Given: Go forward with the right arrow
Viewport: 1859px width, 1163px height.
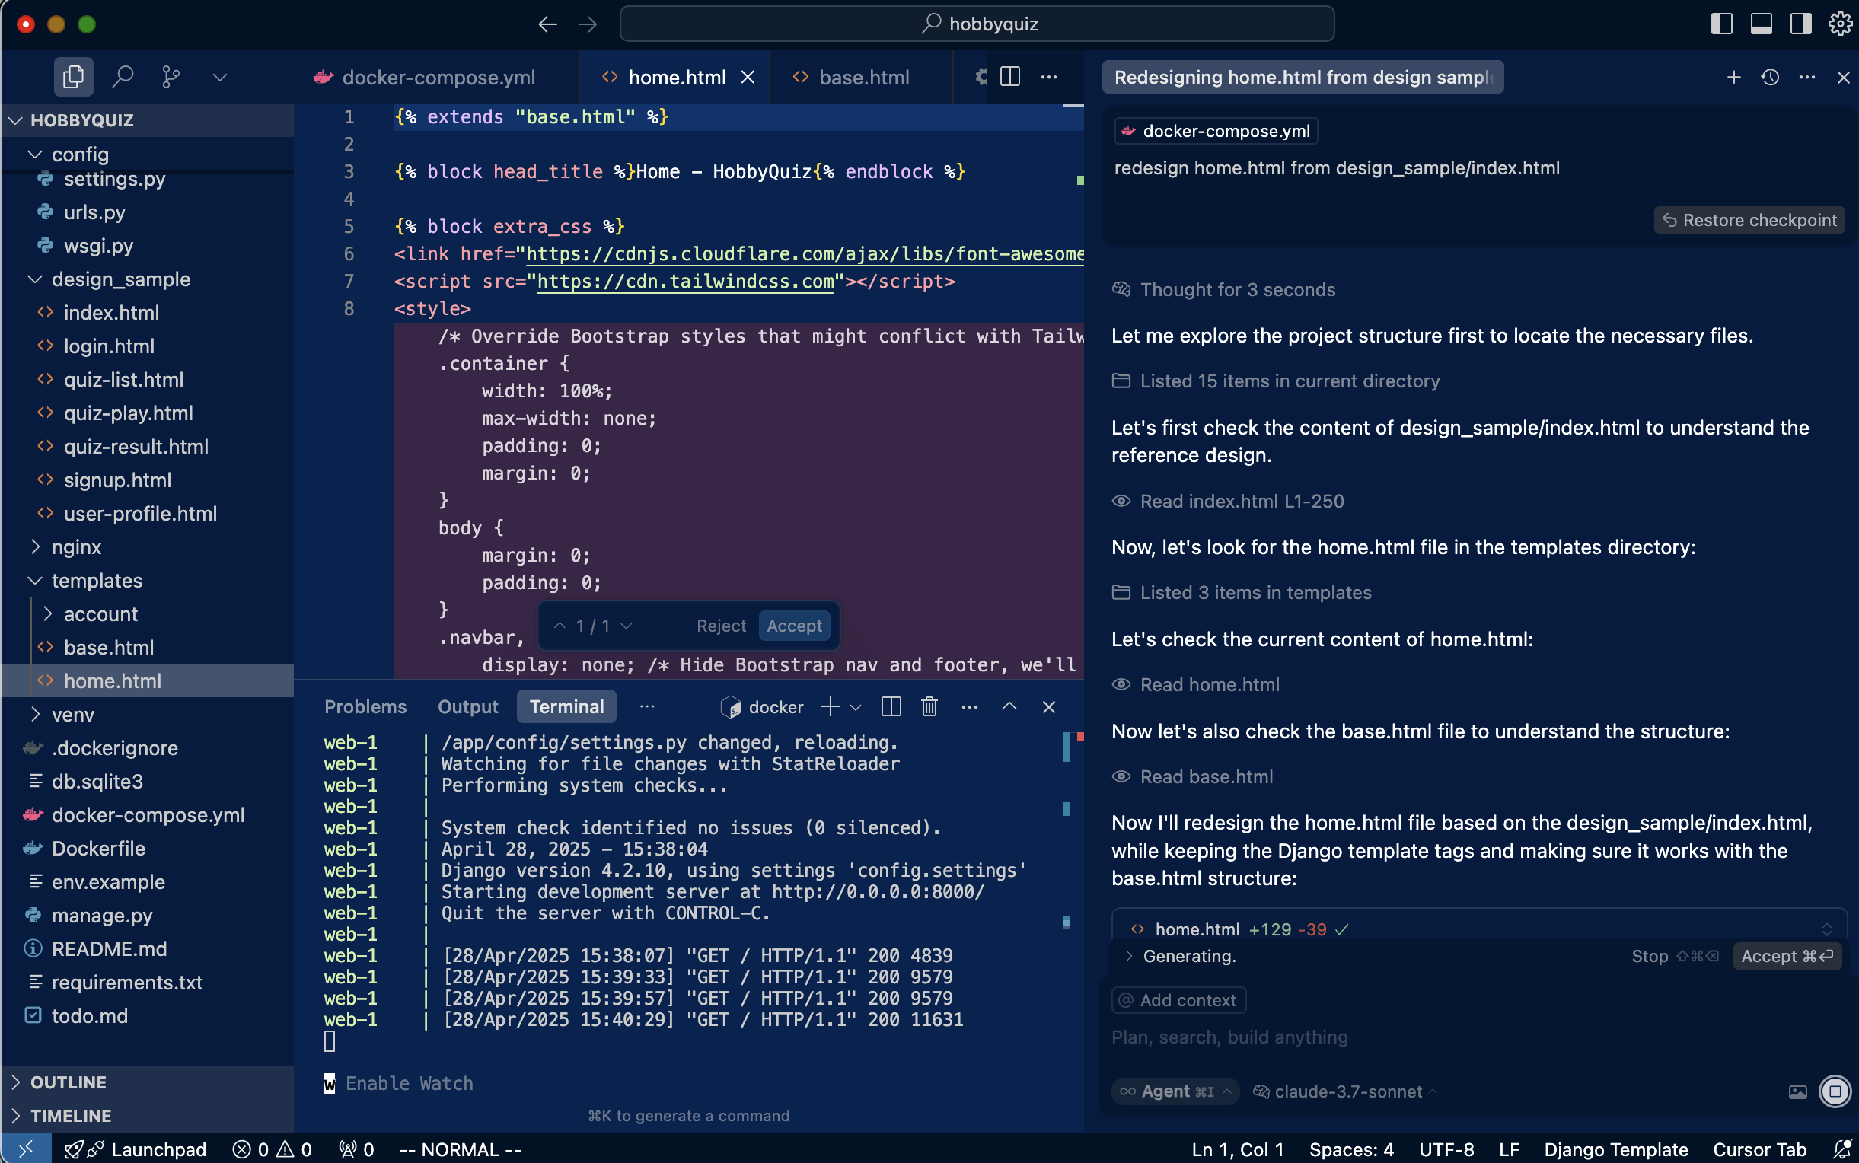Looking at the screenshot, I should pyautogui.click(x=588, y=24).
